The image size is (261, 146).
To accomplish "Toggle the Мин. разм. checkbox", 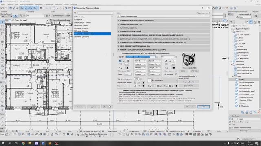I will [128, 71].
